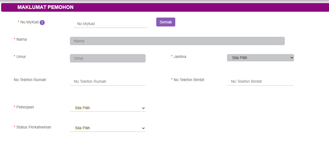Open the Status Perkahwinan dropdown
Viewport: 329px width, 141px height.
coord(108,128)
